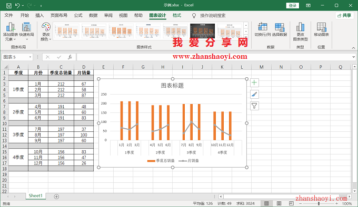The height and width of the screenshot is (207, 358).
Task: Switch to the 数据 Data tab
Action: click(93, 15)
